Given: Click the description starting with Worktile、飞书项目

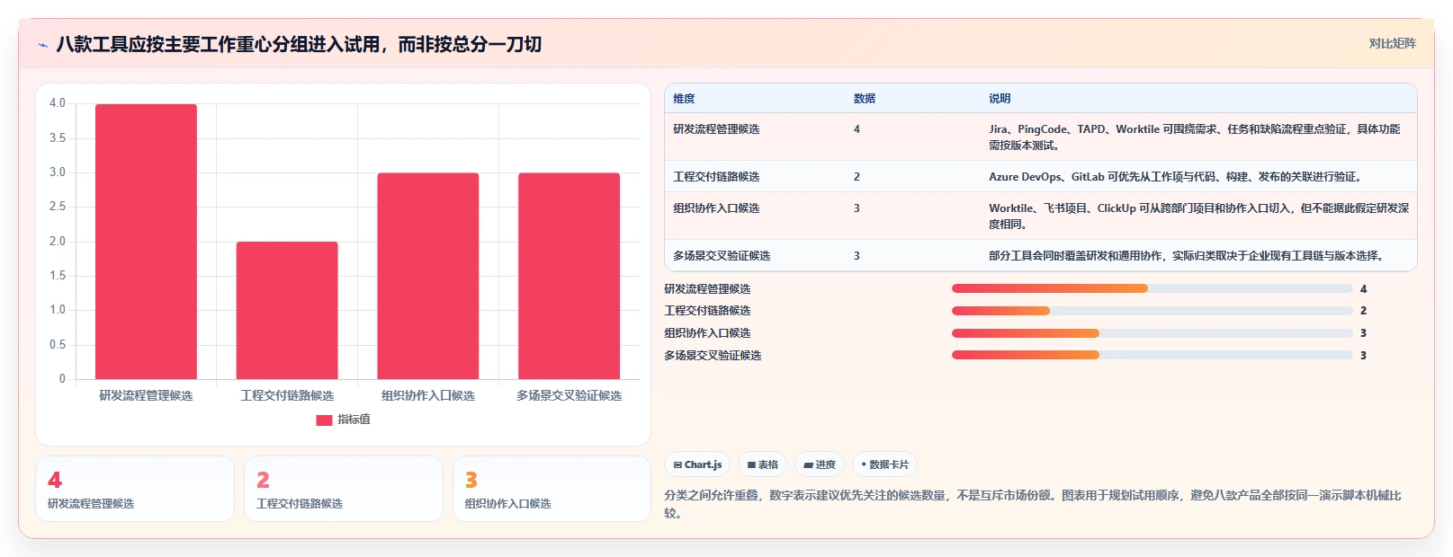Looking at the screenshot, I should point(1199,217).
